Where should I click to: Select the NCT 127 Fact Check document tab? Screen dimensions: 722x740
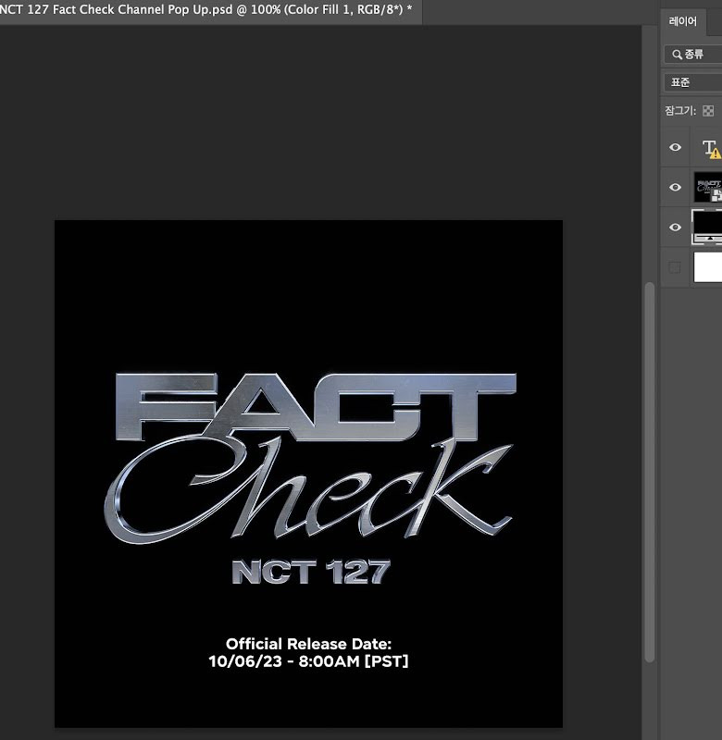[205, 11]
